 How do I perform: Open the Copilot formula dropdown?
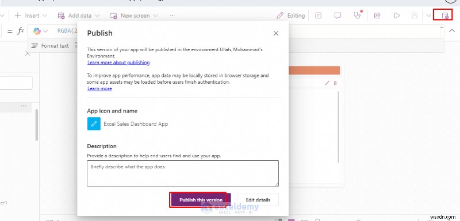click(x=40, y=31)
